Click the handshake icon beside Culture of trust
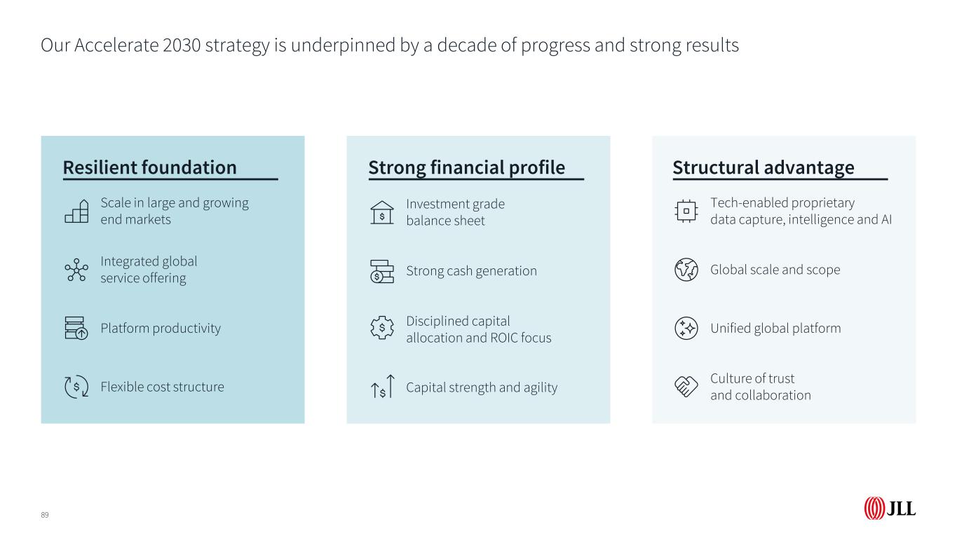 pyautogui.click(x=686, y=386)
